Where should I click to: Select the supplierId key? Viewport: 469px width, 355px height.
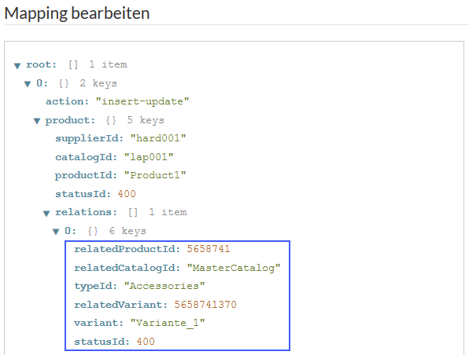point(89,138)
